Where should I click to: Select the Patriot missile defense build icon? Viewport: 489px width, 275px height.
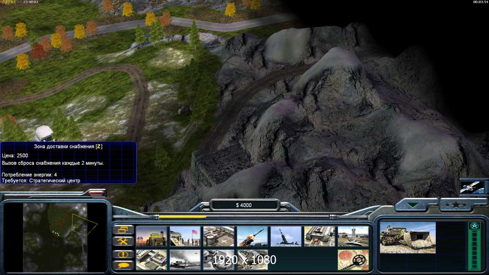(252, 236)
